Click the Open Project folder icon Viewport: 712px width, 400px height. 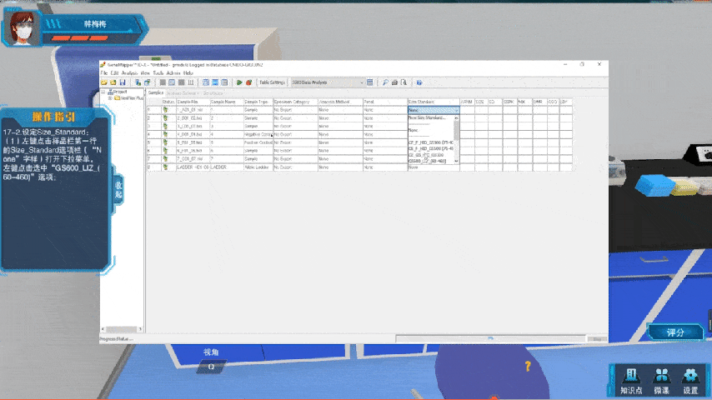pyautogui.click(x=104, y=82)
